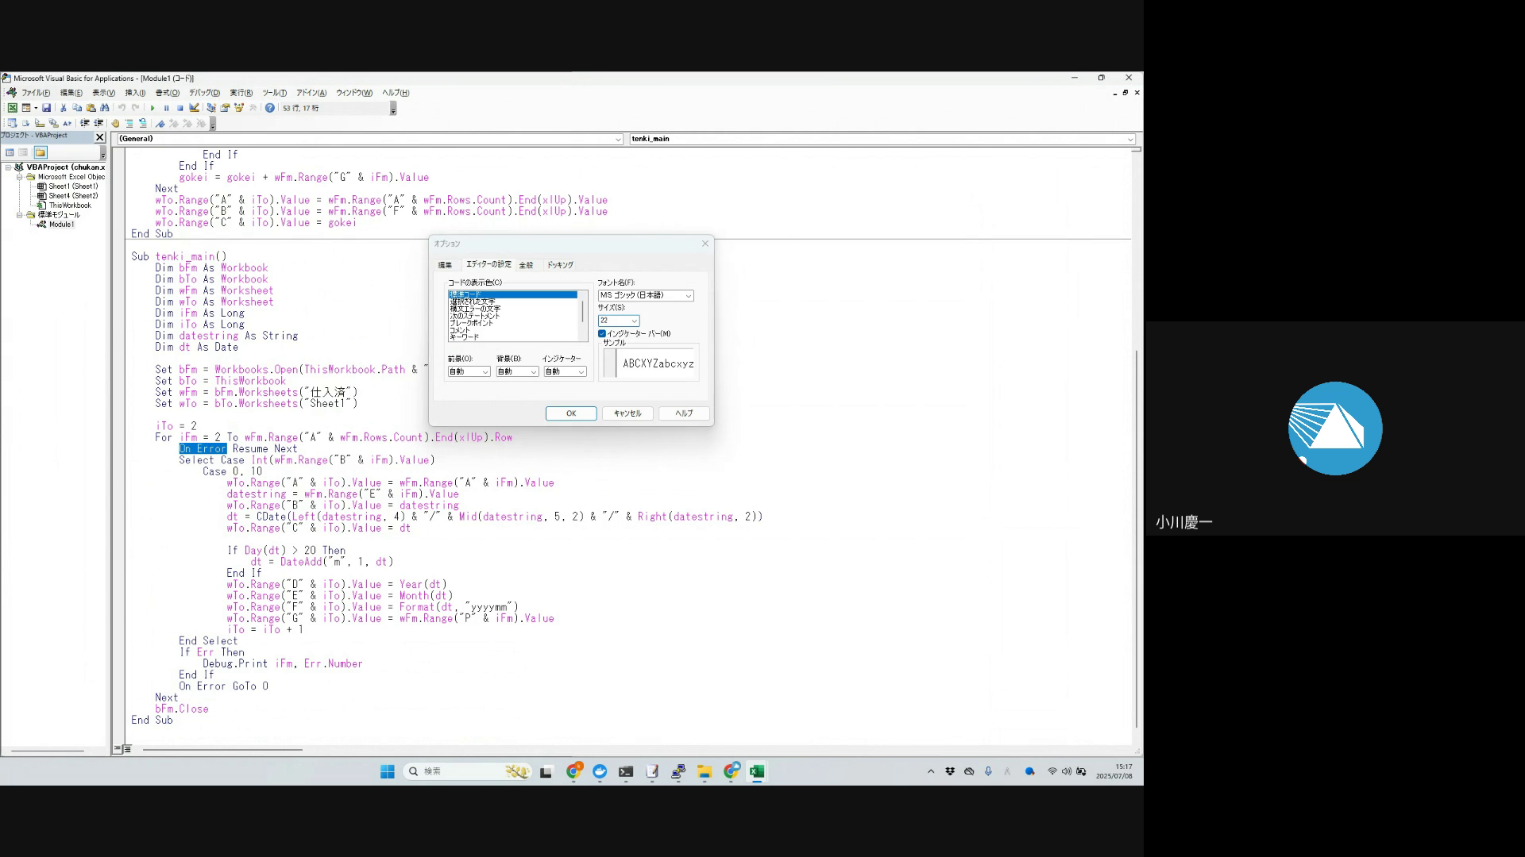Click the View Microsoft Excel icon

(12, 108)
